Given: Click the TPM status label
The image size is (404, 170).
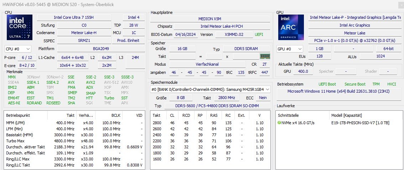Looking at the screenshot, I should point(376,84).
